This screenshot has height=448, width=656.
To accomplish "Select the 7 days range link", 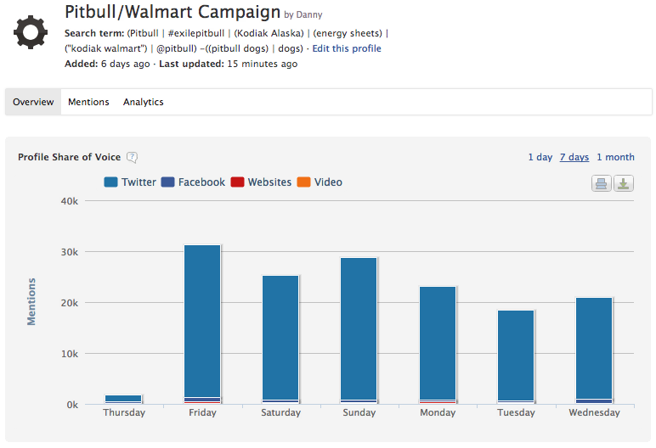I will tap(574, 157).
